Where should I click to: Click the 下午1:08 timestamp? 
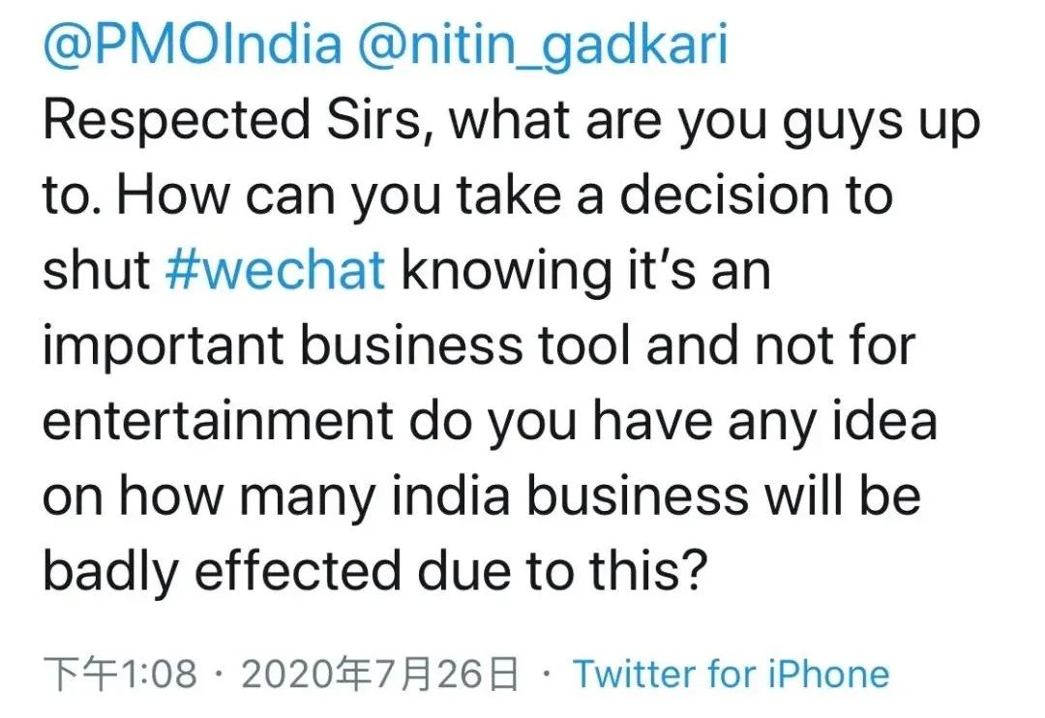(121, 673)
